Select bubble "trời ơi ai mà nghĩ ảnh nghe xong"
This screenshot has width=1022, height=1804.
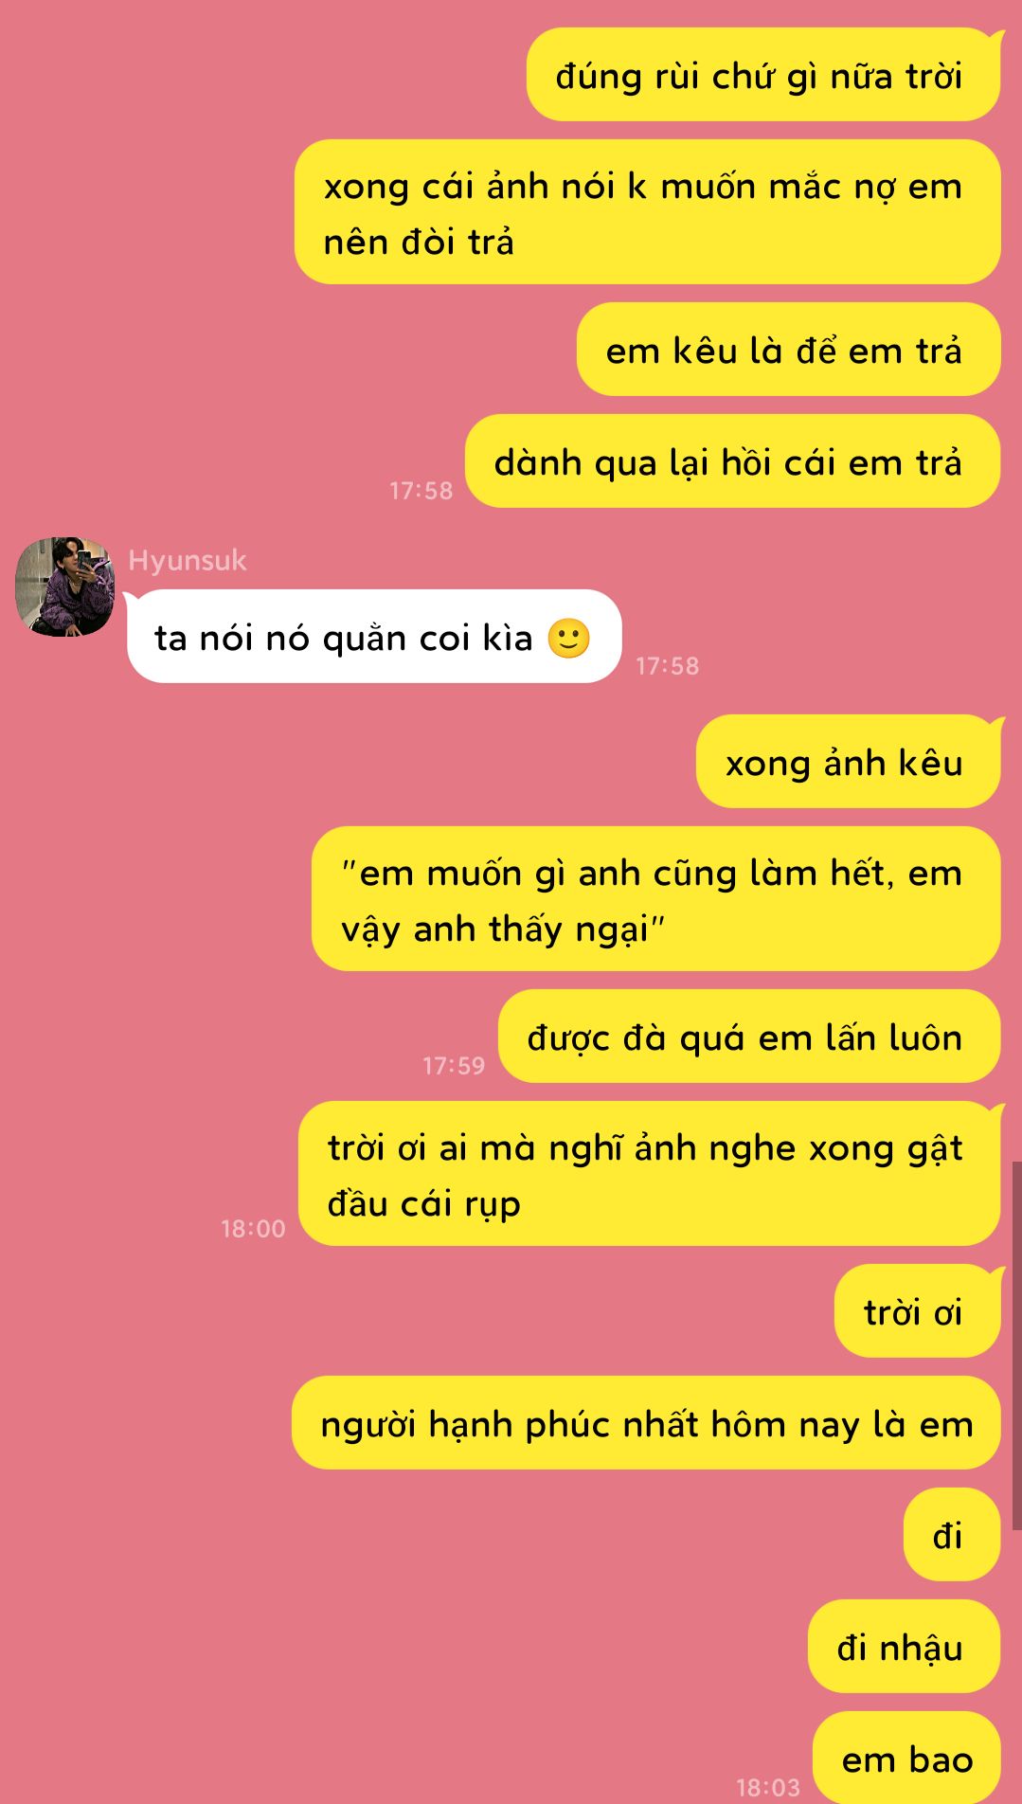tap(650, 1174)
